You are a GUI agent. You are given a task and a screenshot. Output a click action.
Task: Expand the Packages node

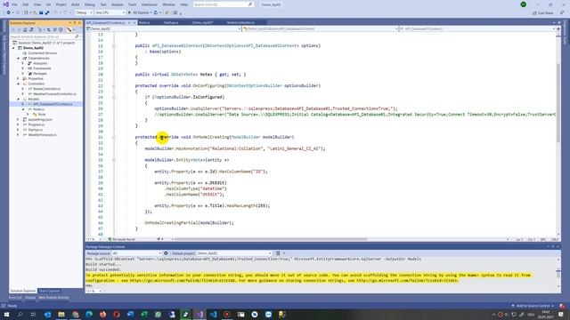[x=23, y=73]
